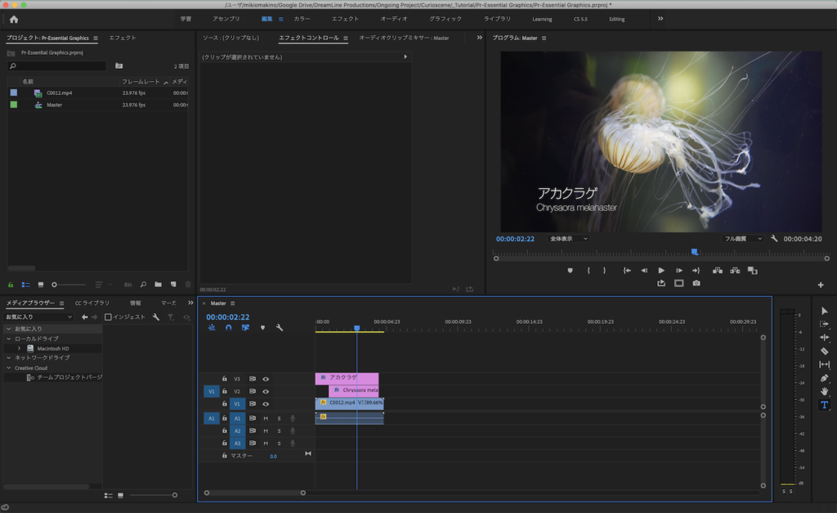Image resolution: width=837 pixels, height=513 pixels.
Task: Select the C0012.mp4 clip in the project panel
Action: click(59, 93)
